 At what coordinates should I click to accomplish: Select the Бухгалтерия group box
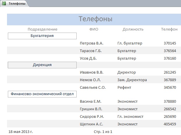point(42,36)
